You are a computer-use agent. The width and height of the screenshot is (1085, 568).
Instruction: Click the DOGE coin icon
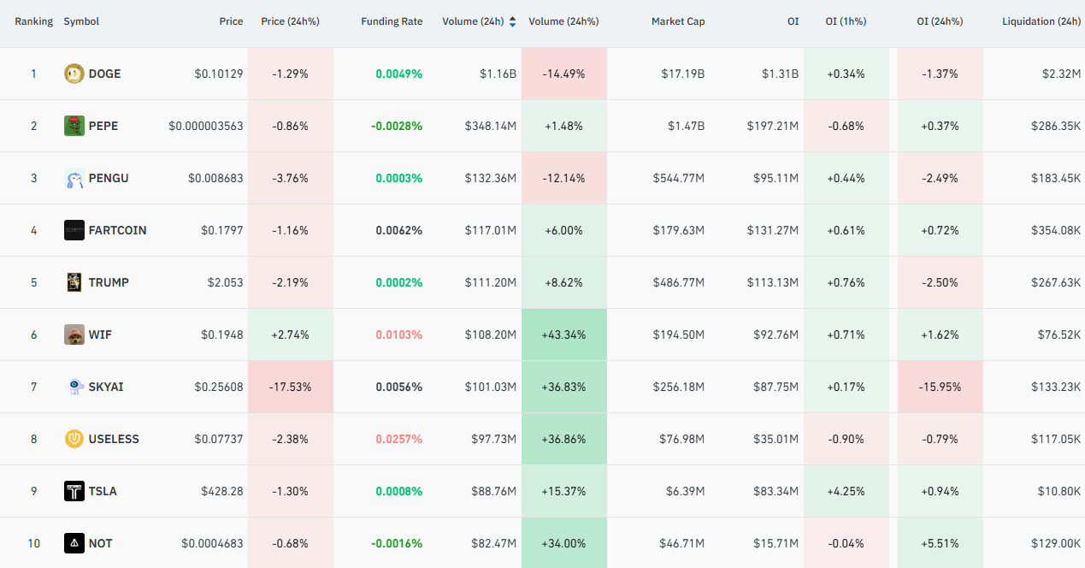click(74, 74)
